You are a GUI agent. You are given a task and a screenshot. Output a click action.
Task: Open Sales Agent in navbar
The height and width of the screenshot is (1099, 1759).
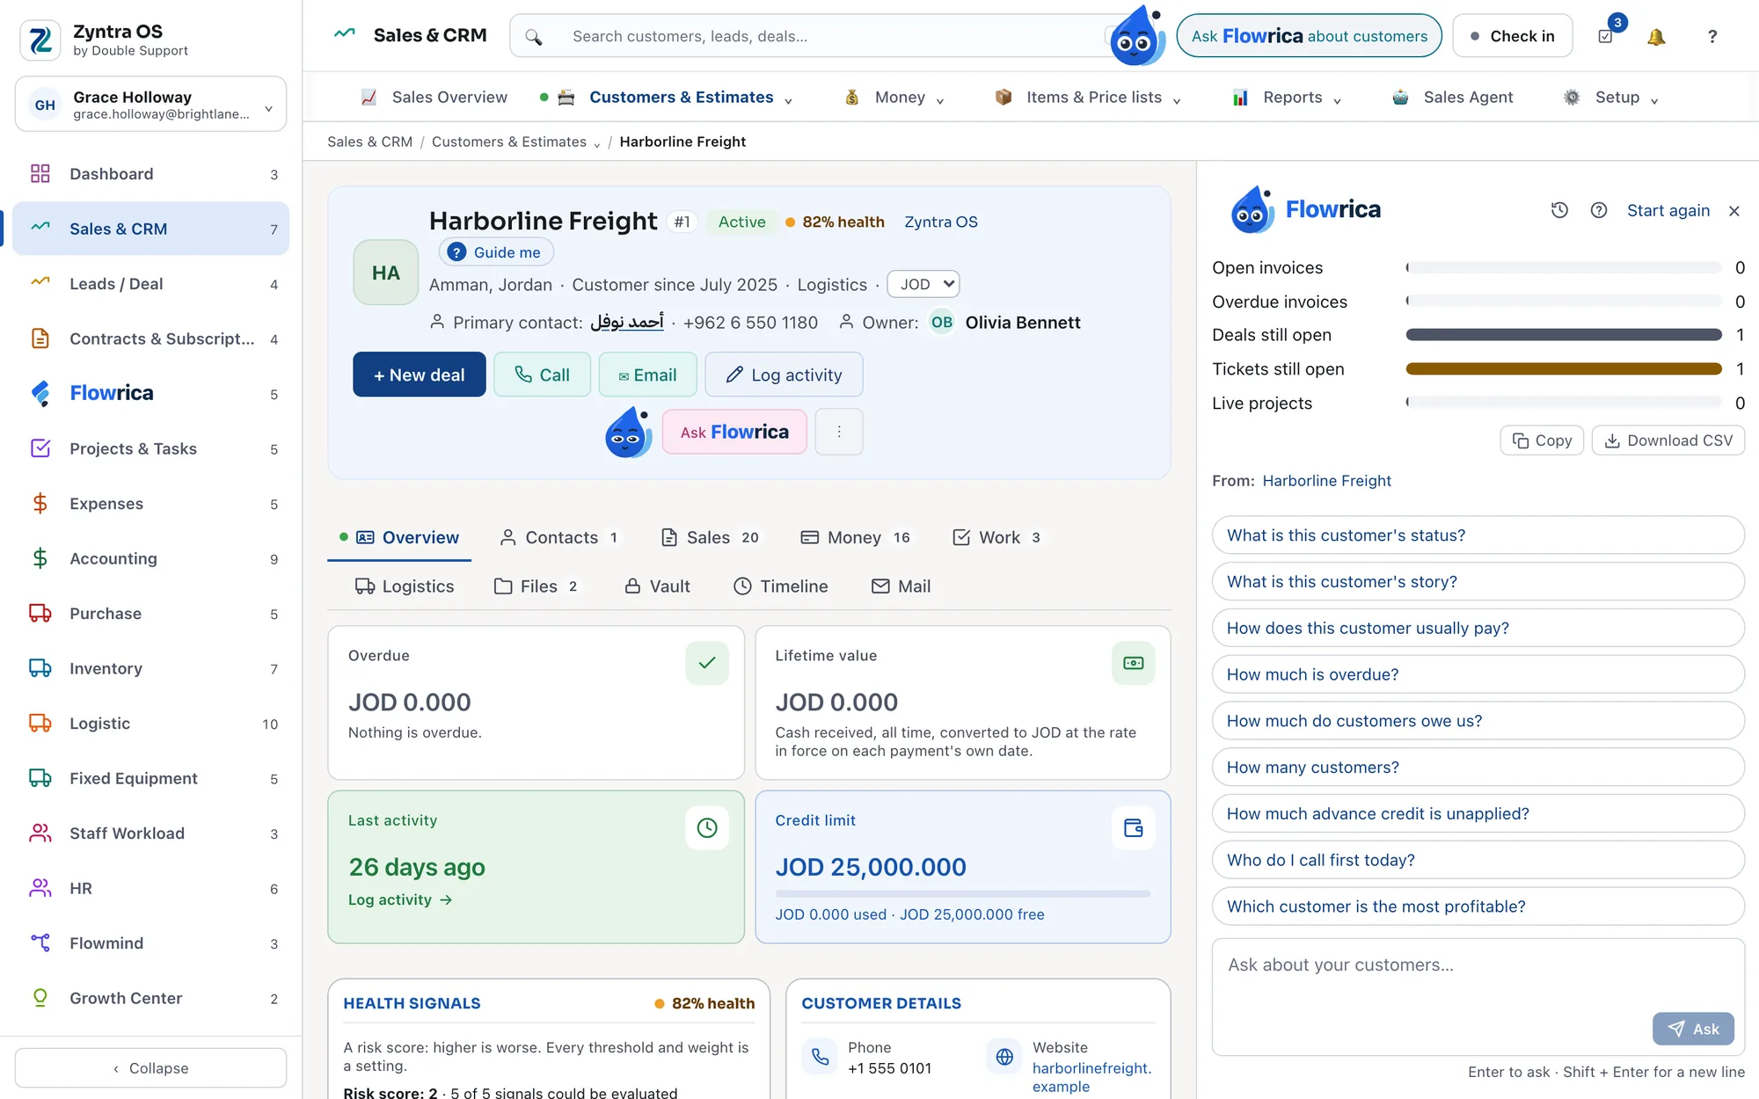(x=1452, y=97)
